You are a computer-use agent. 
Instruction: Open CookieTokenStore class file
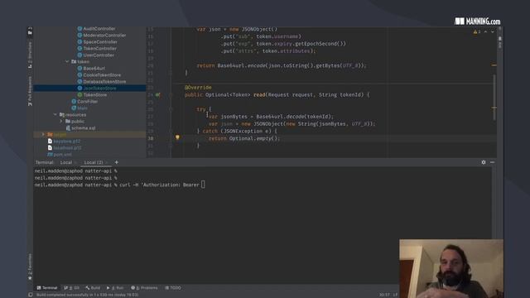click(x=102, y=75)
